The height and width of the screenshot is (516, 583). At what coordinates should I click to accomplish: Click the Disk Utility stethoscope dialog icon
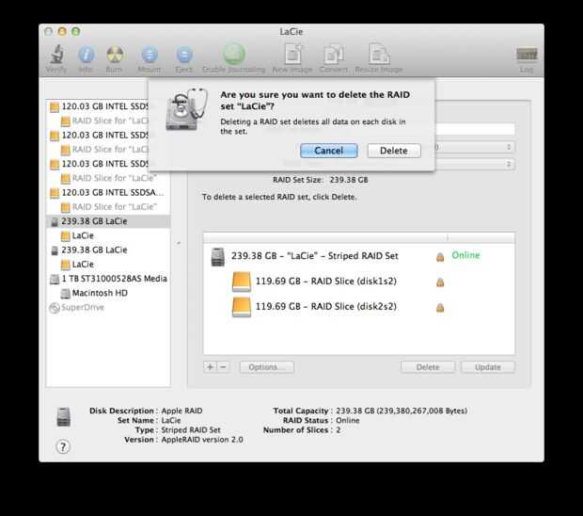pos(186,109)
